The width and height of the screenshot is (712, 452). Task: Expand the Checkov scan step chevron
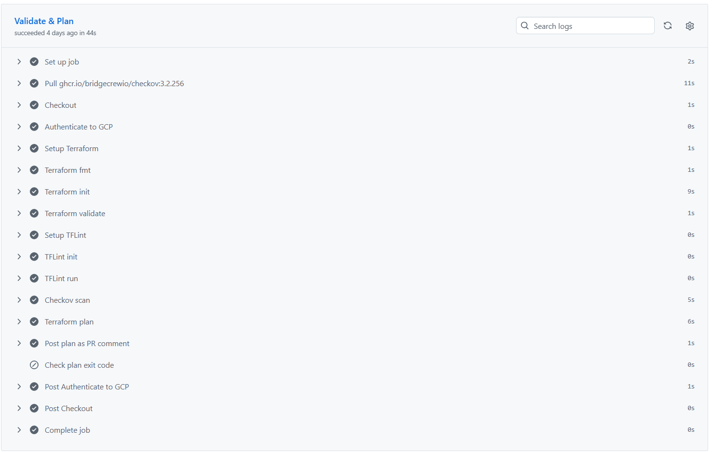(x=19, y=300)
